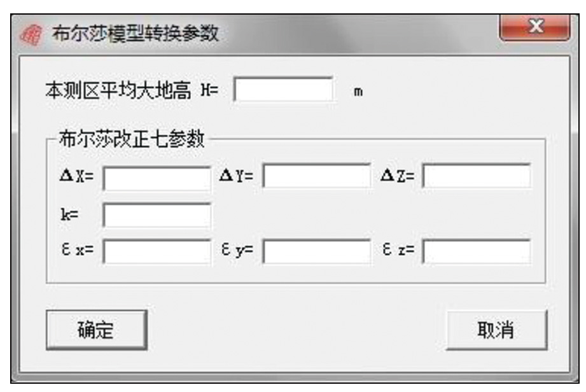Click the ΔY= label text

click(x=236, y=176)
